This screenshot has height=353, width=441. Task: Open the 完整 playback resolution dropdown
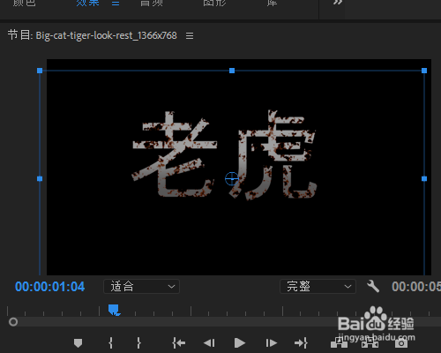[318, 286]
